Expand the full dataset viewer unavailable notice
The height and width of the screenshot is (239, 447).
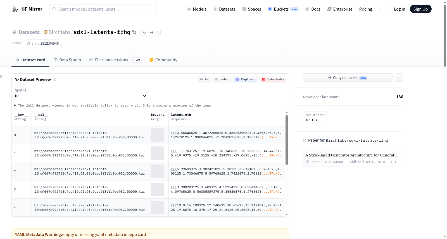[114, 105]
